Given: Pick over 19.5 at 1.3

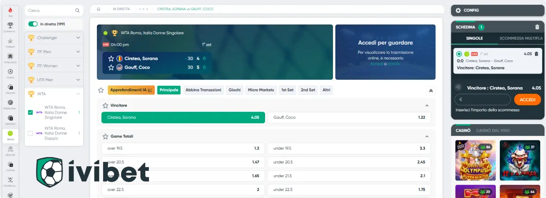Looking at the screenshot, I should tap(183, 148).
